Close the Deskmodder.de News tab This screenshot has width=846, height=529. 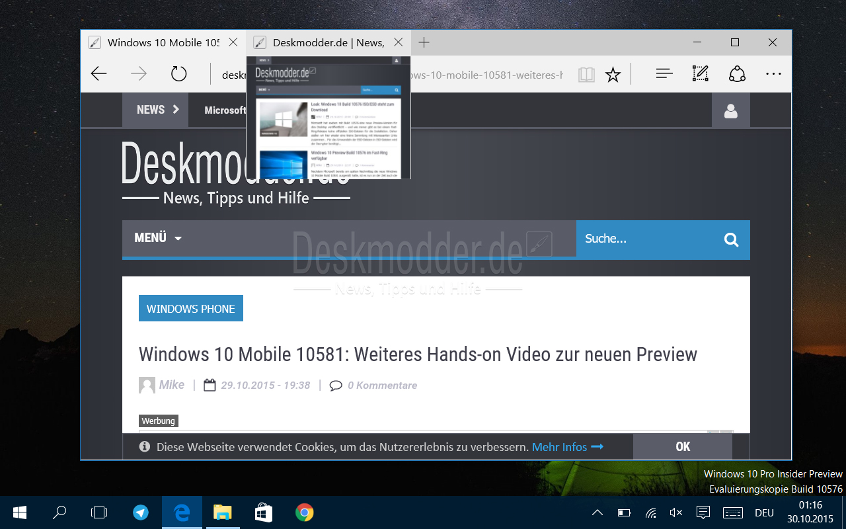398,42
